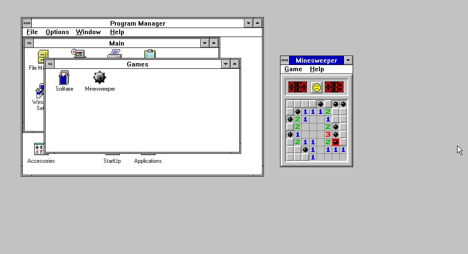Select the Minesweeper program icon in Games
Screen dimensions: 468x254
tap(99, 77)
